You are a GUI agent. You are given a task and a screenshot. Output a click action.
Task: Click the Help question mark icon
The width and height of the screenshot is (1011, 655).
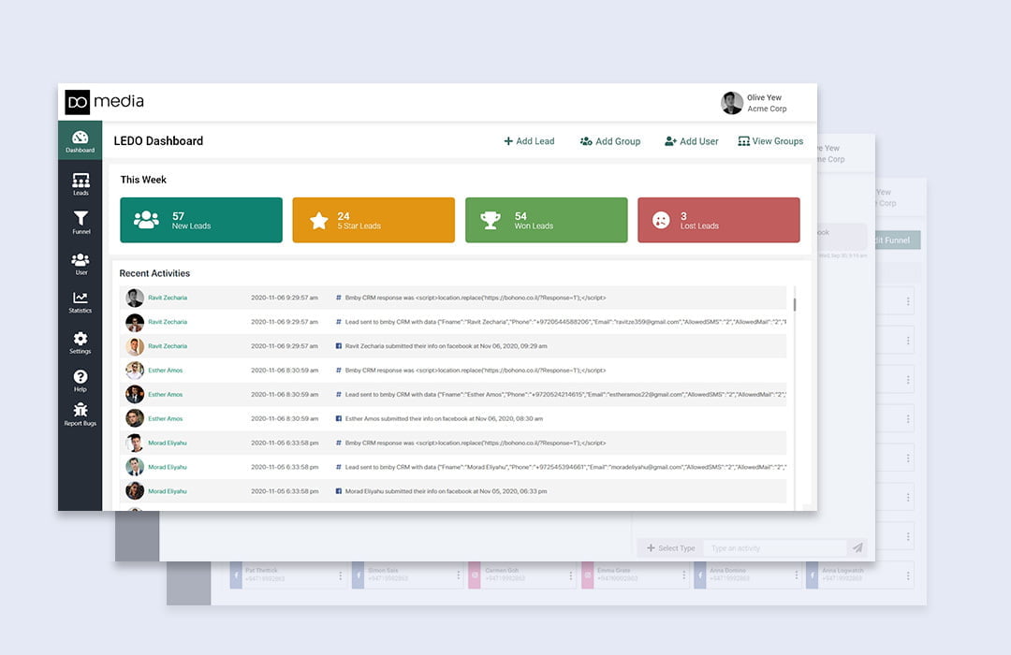(81, 380)
